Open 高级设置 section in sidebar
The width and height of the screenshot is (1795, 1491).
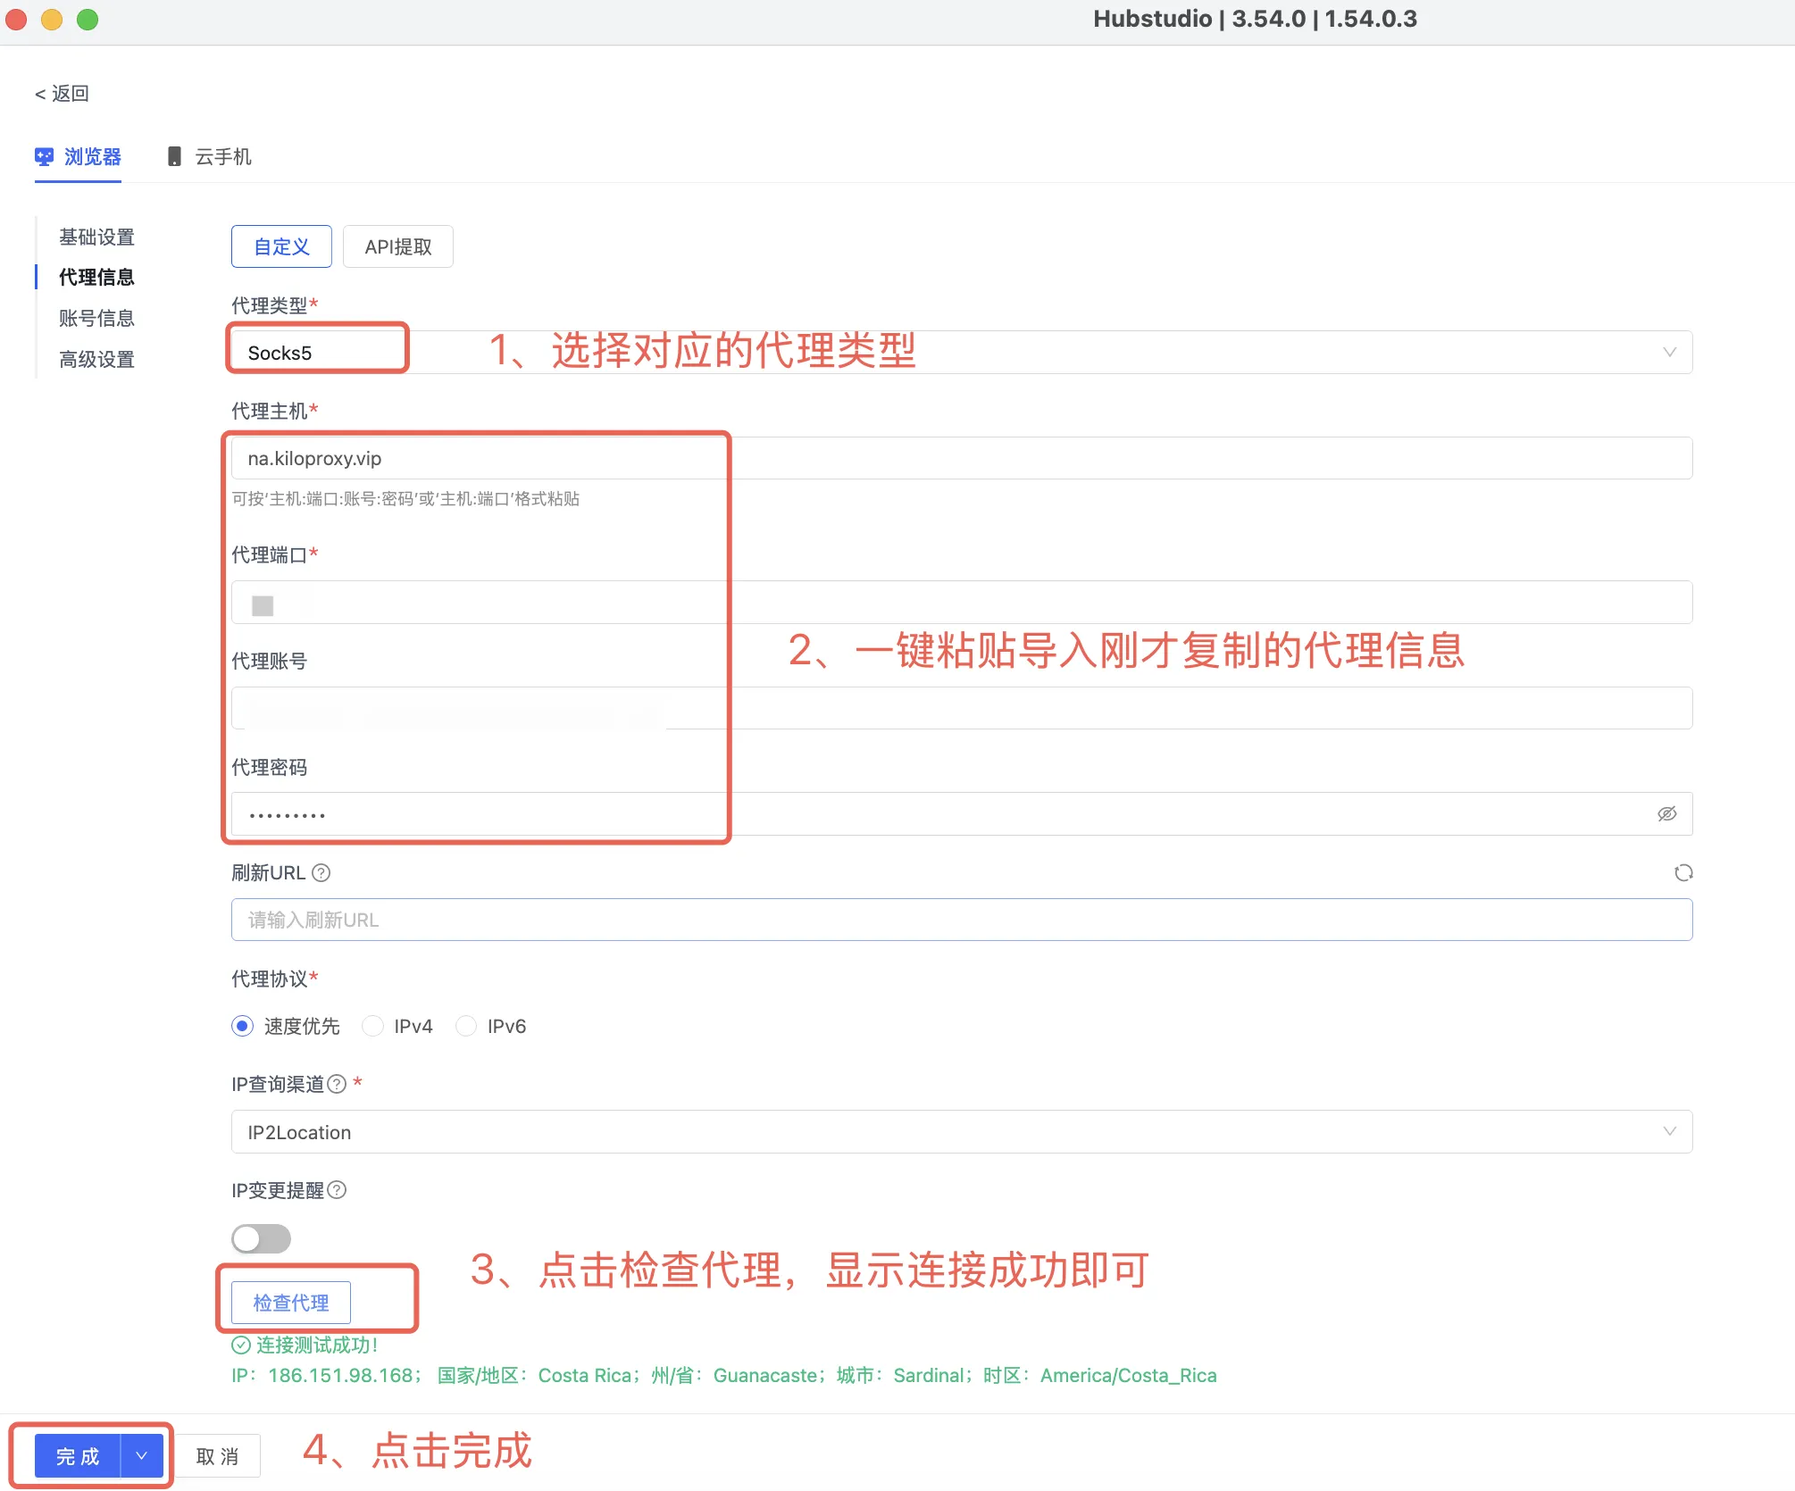coord(96,359)
